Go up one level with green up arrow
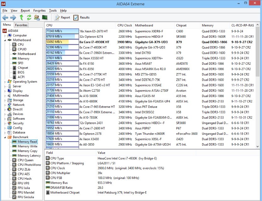The image size is (262, 201). click(x=21, y=18)
